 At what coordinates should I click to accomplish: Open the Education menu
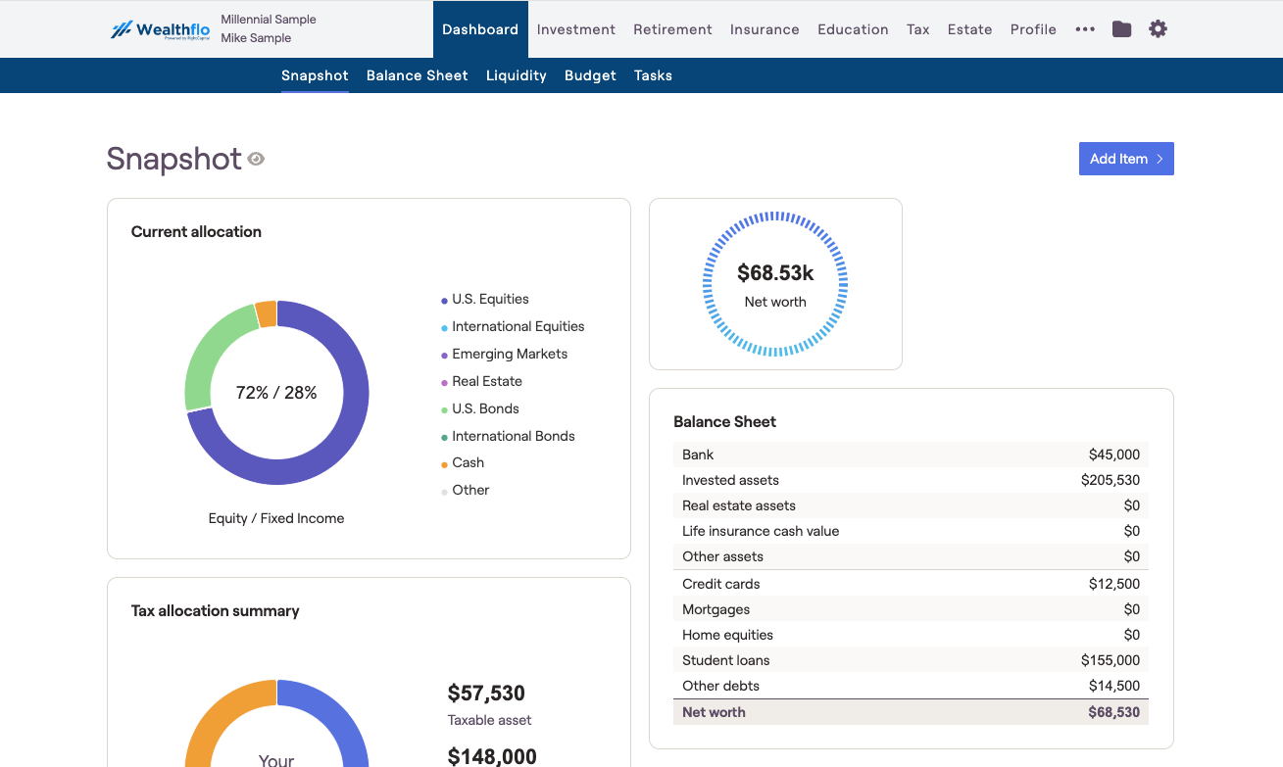tap(853, 29)
